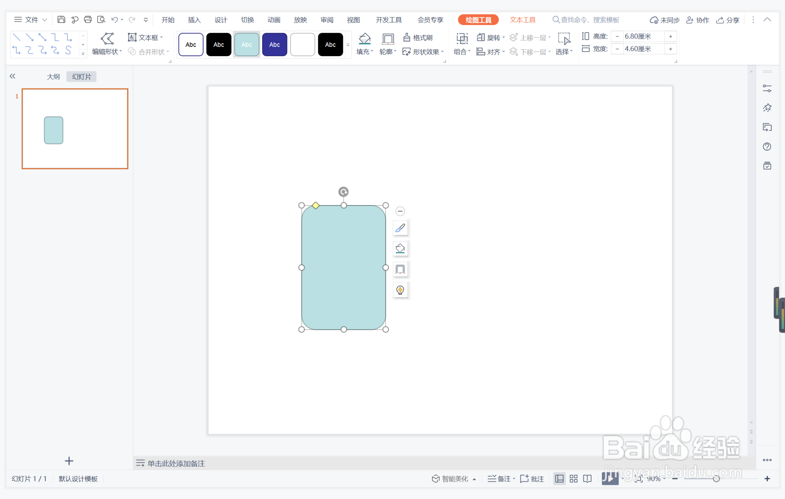This screenshot has width=785, height=499.
Task: Collapse the slide panel with double chevron
Action: point(13,76)
